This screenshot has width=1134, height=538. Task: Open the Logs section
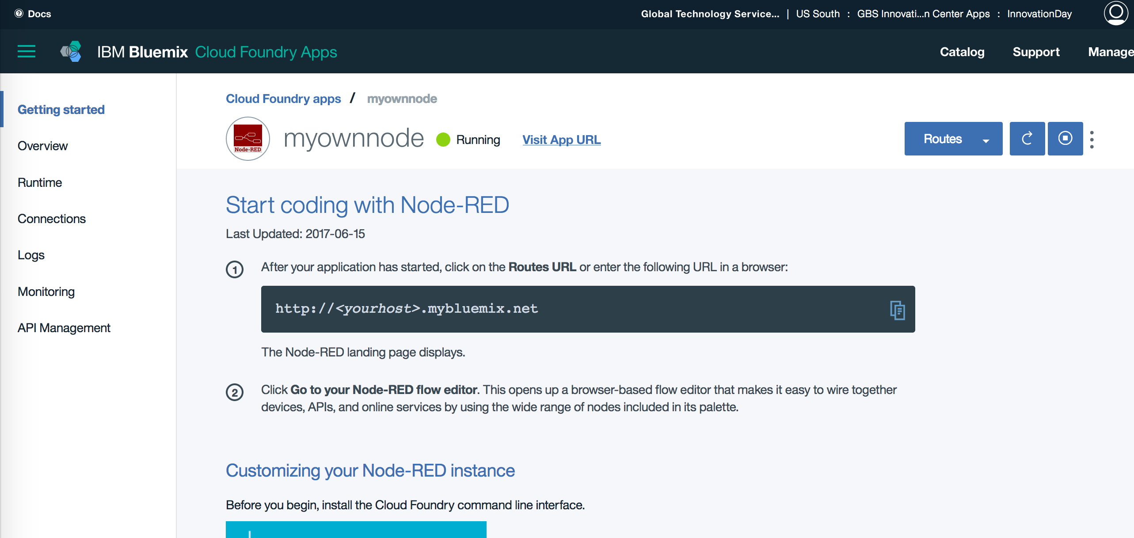tap(31, 255)
